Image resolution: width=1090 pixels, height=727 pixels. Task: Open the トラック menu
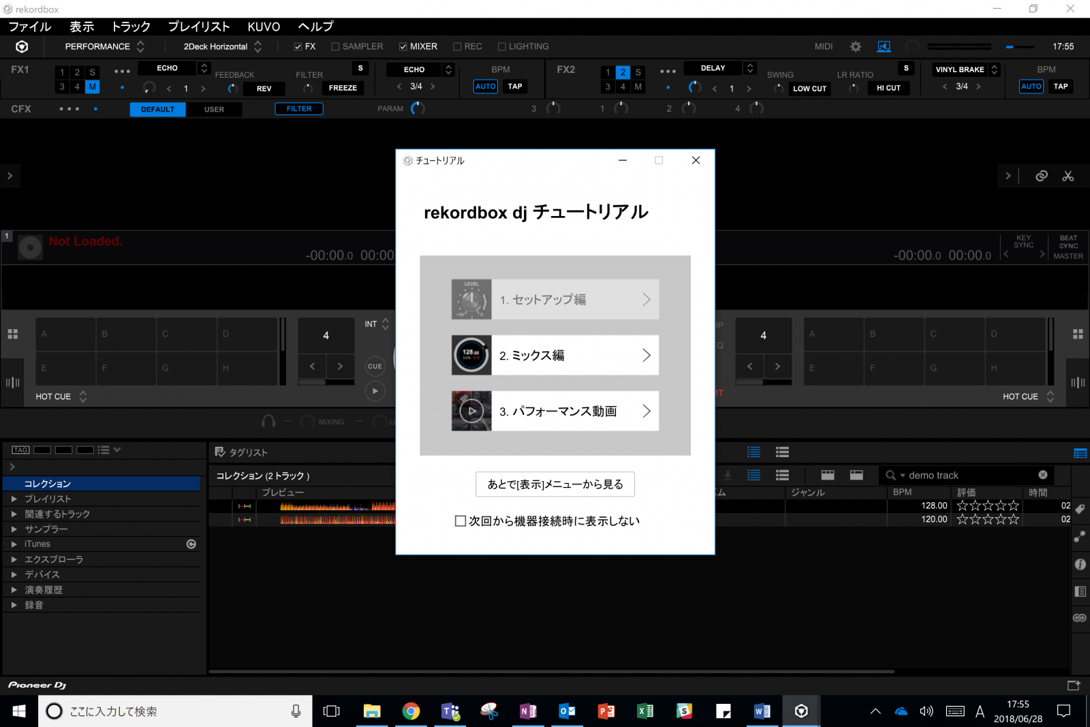[131, 27]
